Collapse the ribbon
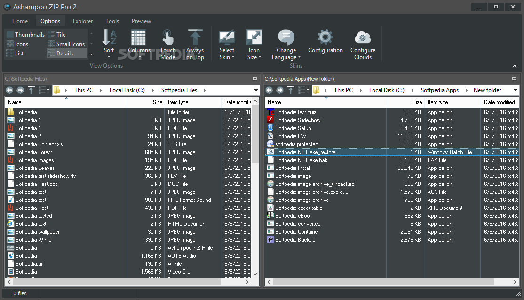Image resolution: width=524 pixels, height=300 pixels. click(x=514, y=66)
